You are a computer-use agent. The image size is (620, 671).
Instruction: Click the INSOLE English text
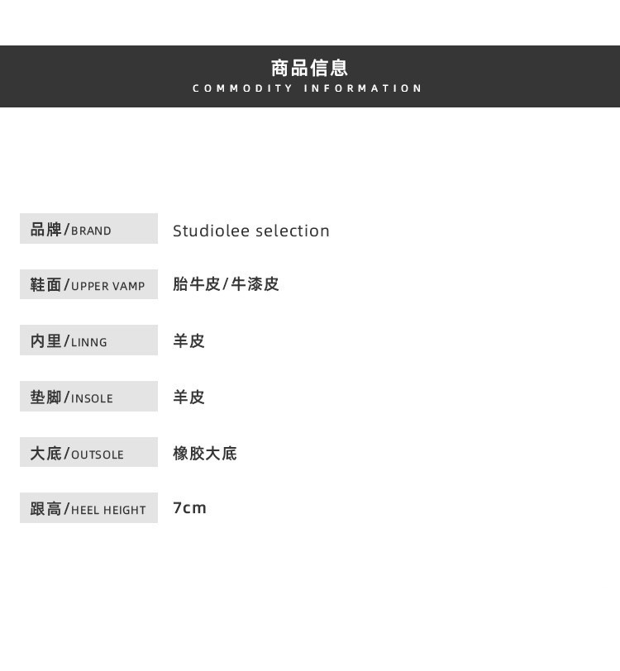[x=92, y=398]
